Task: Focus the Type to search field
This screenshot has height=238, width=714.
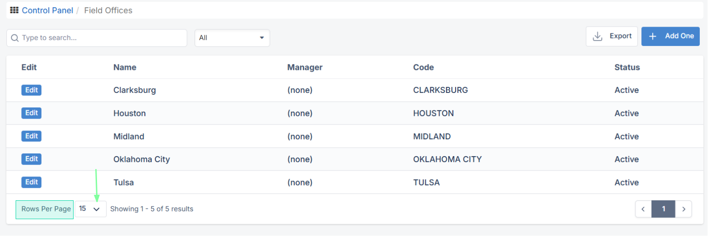Action: 97,38
